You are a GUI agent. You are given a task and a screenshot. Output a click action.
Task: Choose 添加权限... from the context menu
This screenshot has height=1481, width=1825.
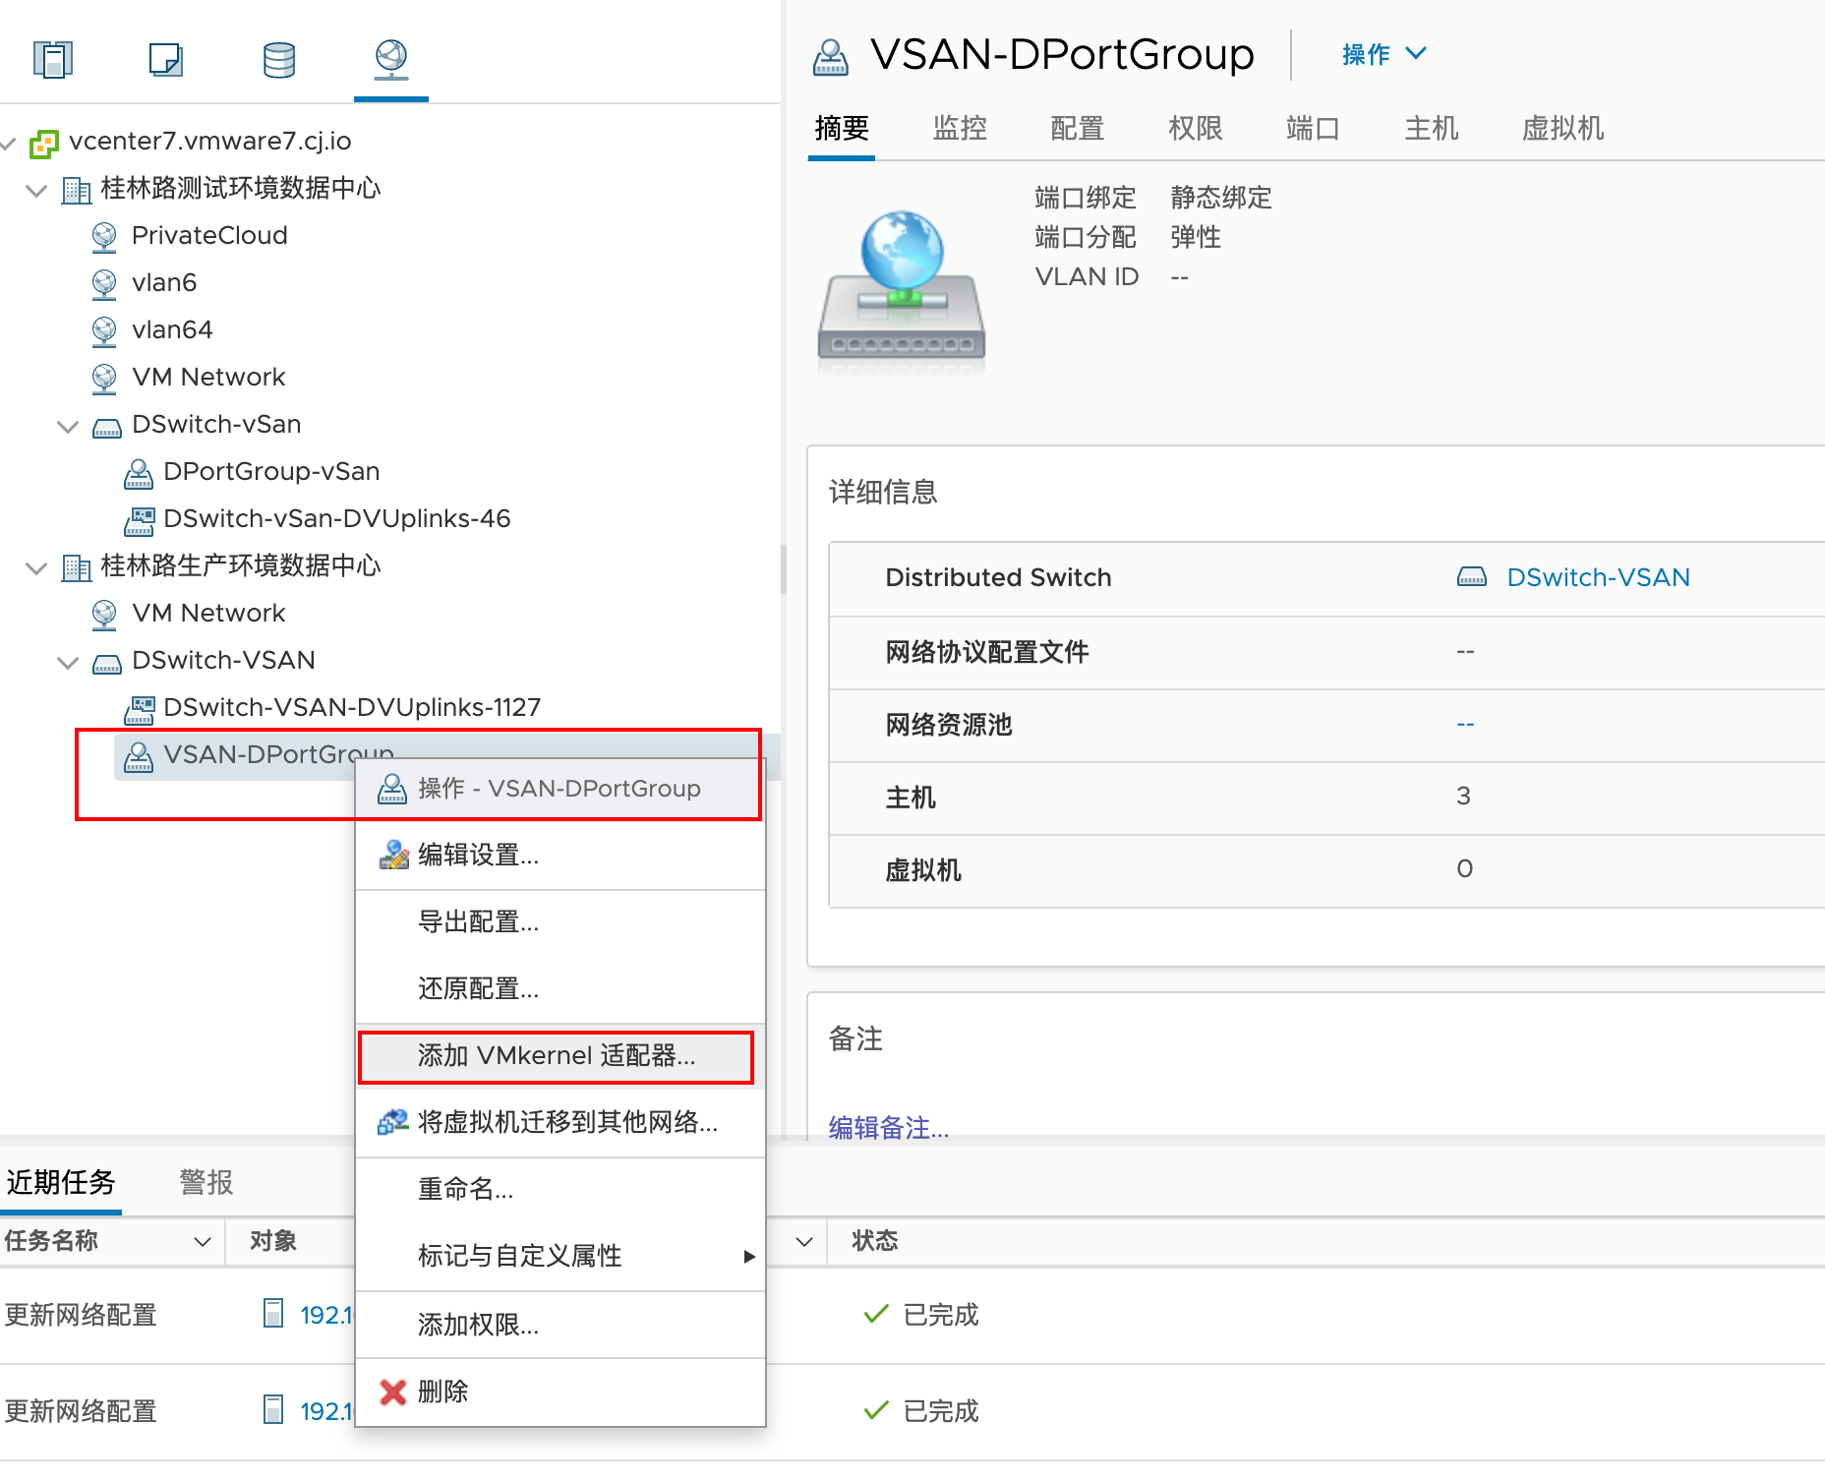(560, 1325)
